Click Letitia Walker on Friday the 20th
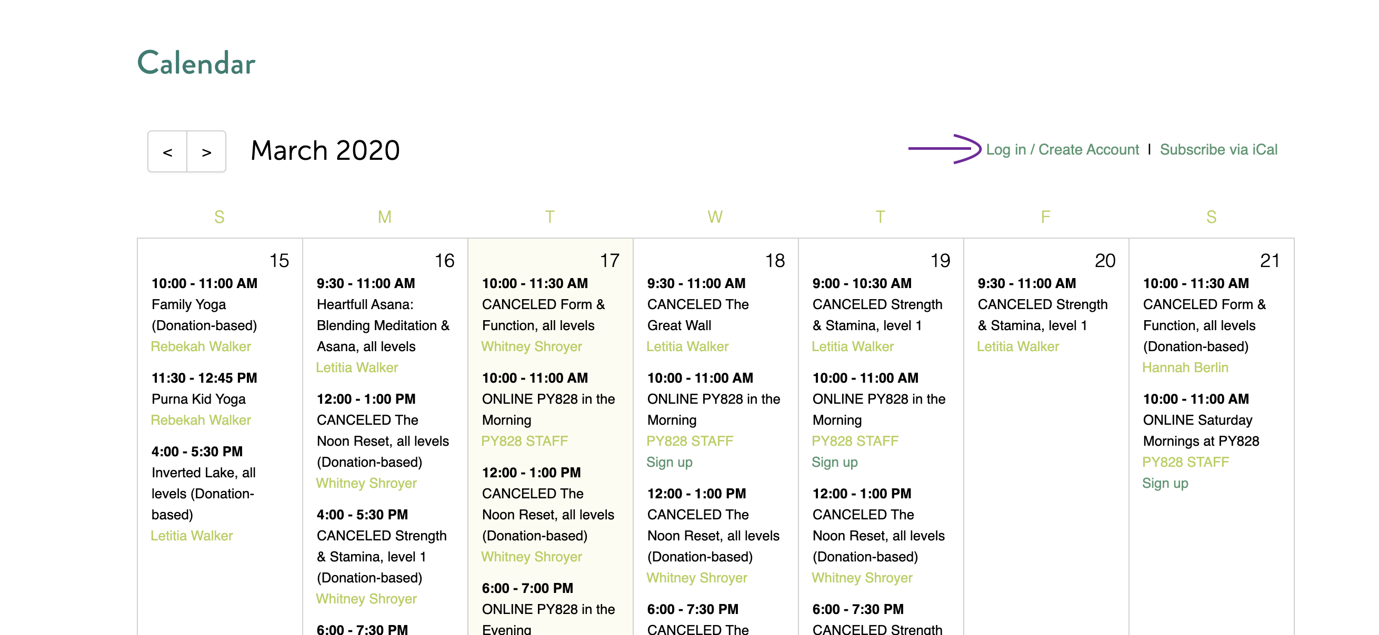The width and height of the screenshot is (1379, 635). [x=1017, y=346]
